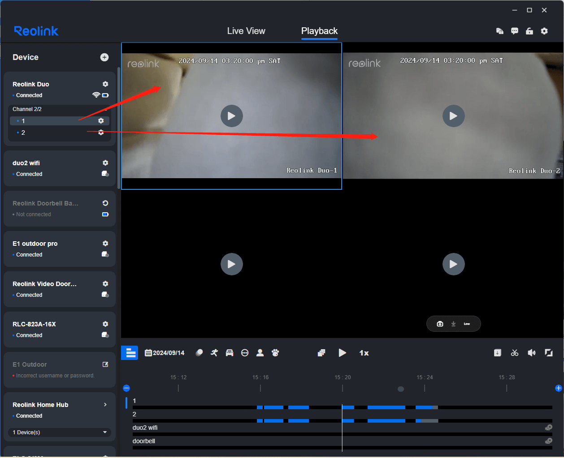Add a new device with plus icon
Viewport: 564px width, 458px height.
pyautogui.click(x=104, y=57)
